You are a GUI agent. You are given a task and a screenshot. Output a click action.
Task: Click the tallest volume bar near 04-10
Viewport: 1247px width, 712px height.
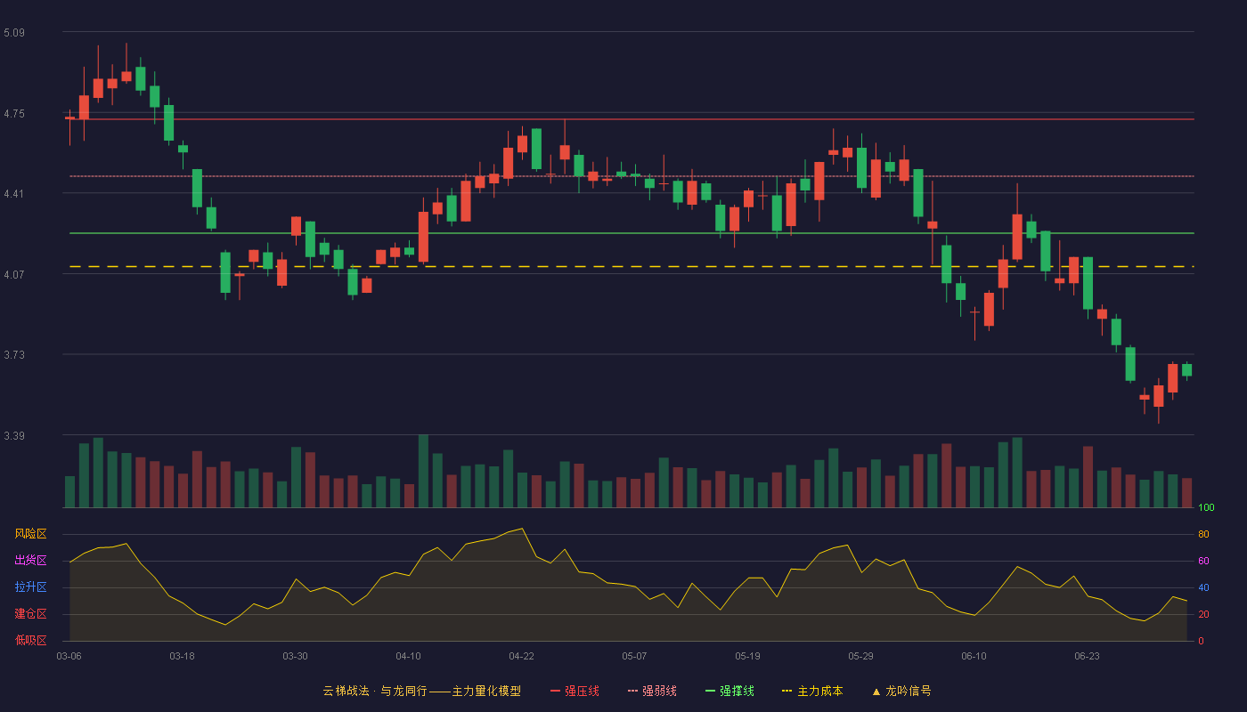click(423, 471)
